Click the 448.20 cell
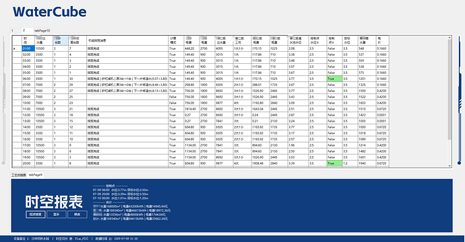This screenshot has height=242, width=465. pyautogui.click(x=191, y=48)
